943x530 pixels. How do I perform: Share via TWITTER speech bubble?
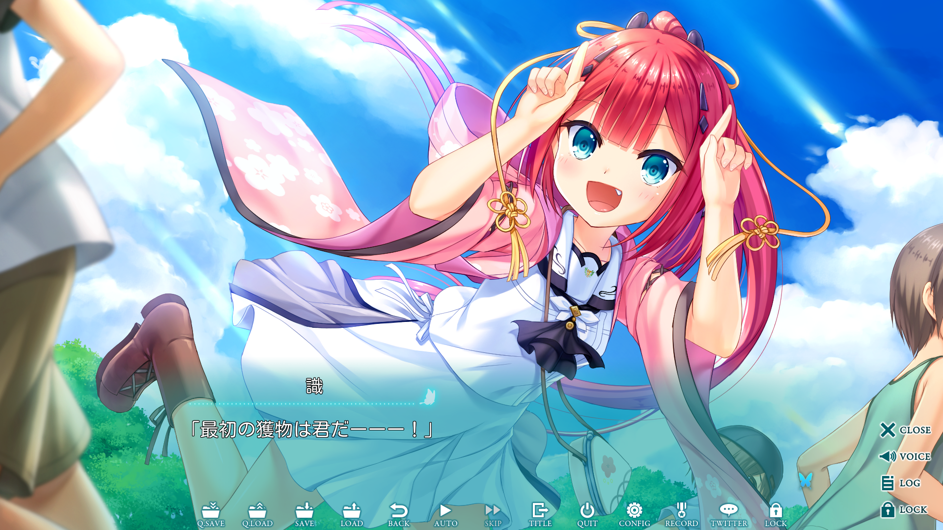coord(729,515)
